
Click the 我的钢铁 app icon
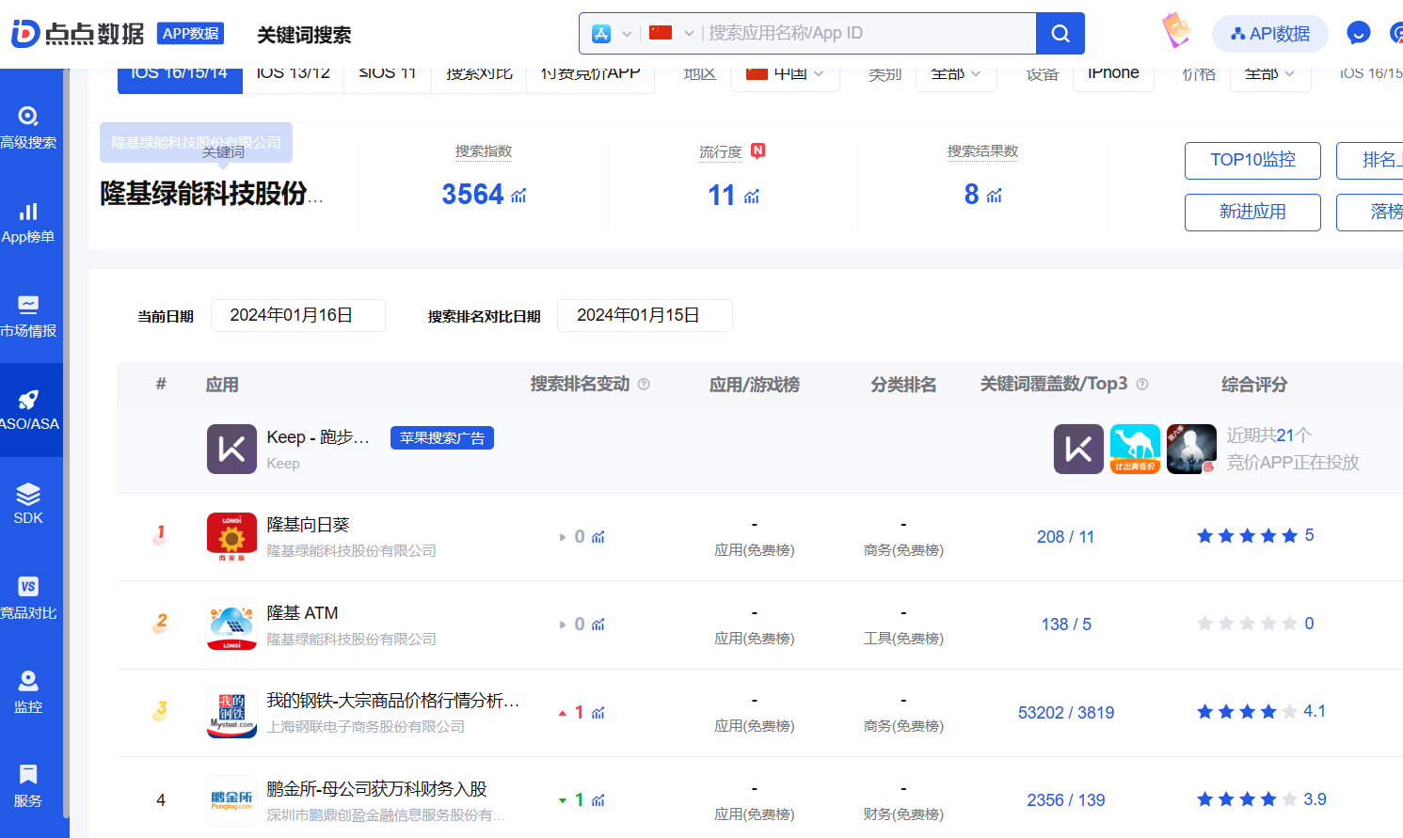[x=231, y=713]
